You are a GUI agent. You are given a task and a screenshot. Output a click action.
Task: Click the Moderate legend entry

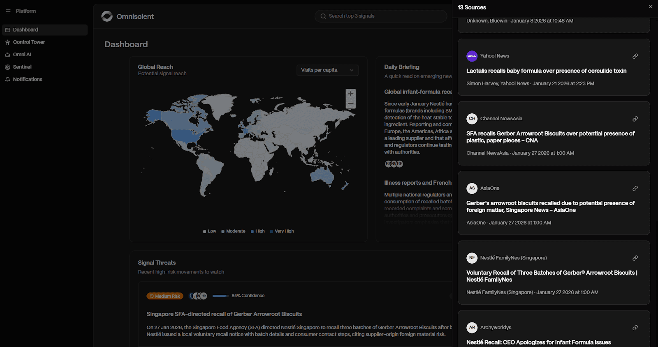(x=233, y=231)
